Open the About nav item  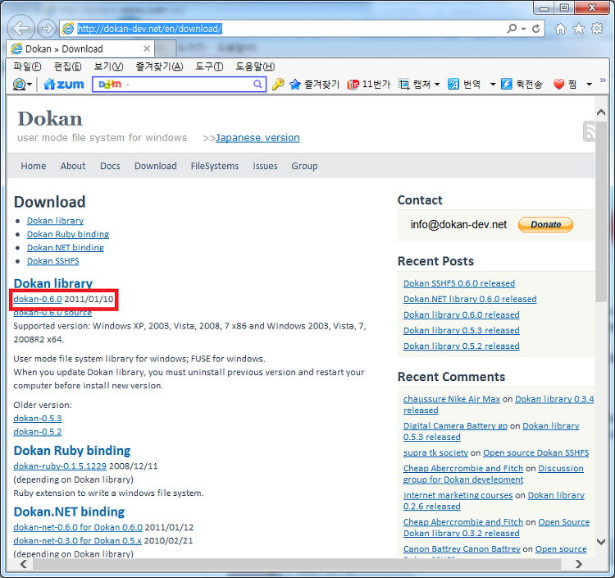73,166
